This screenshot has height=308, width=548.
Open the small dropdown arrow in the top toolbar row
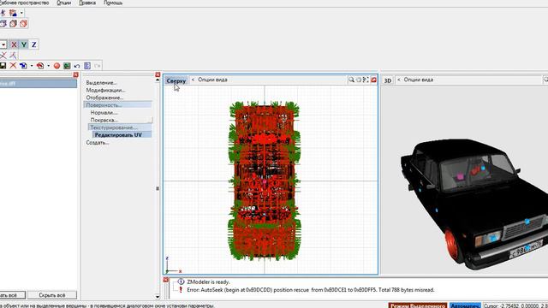click(21, 14)
